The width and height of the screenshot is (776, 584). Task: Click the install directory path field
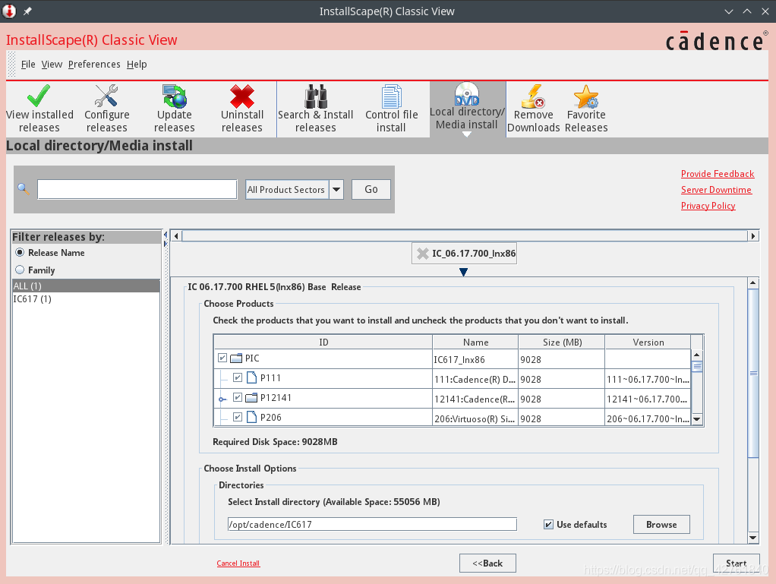[372, 525]
